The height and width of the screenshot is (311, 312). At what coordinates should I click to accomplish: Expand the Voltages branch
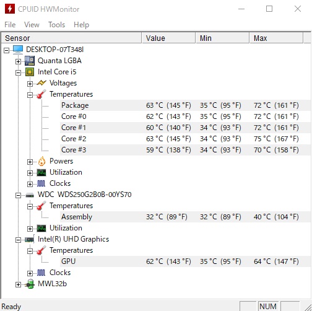coord(30,84)
